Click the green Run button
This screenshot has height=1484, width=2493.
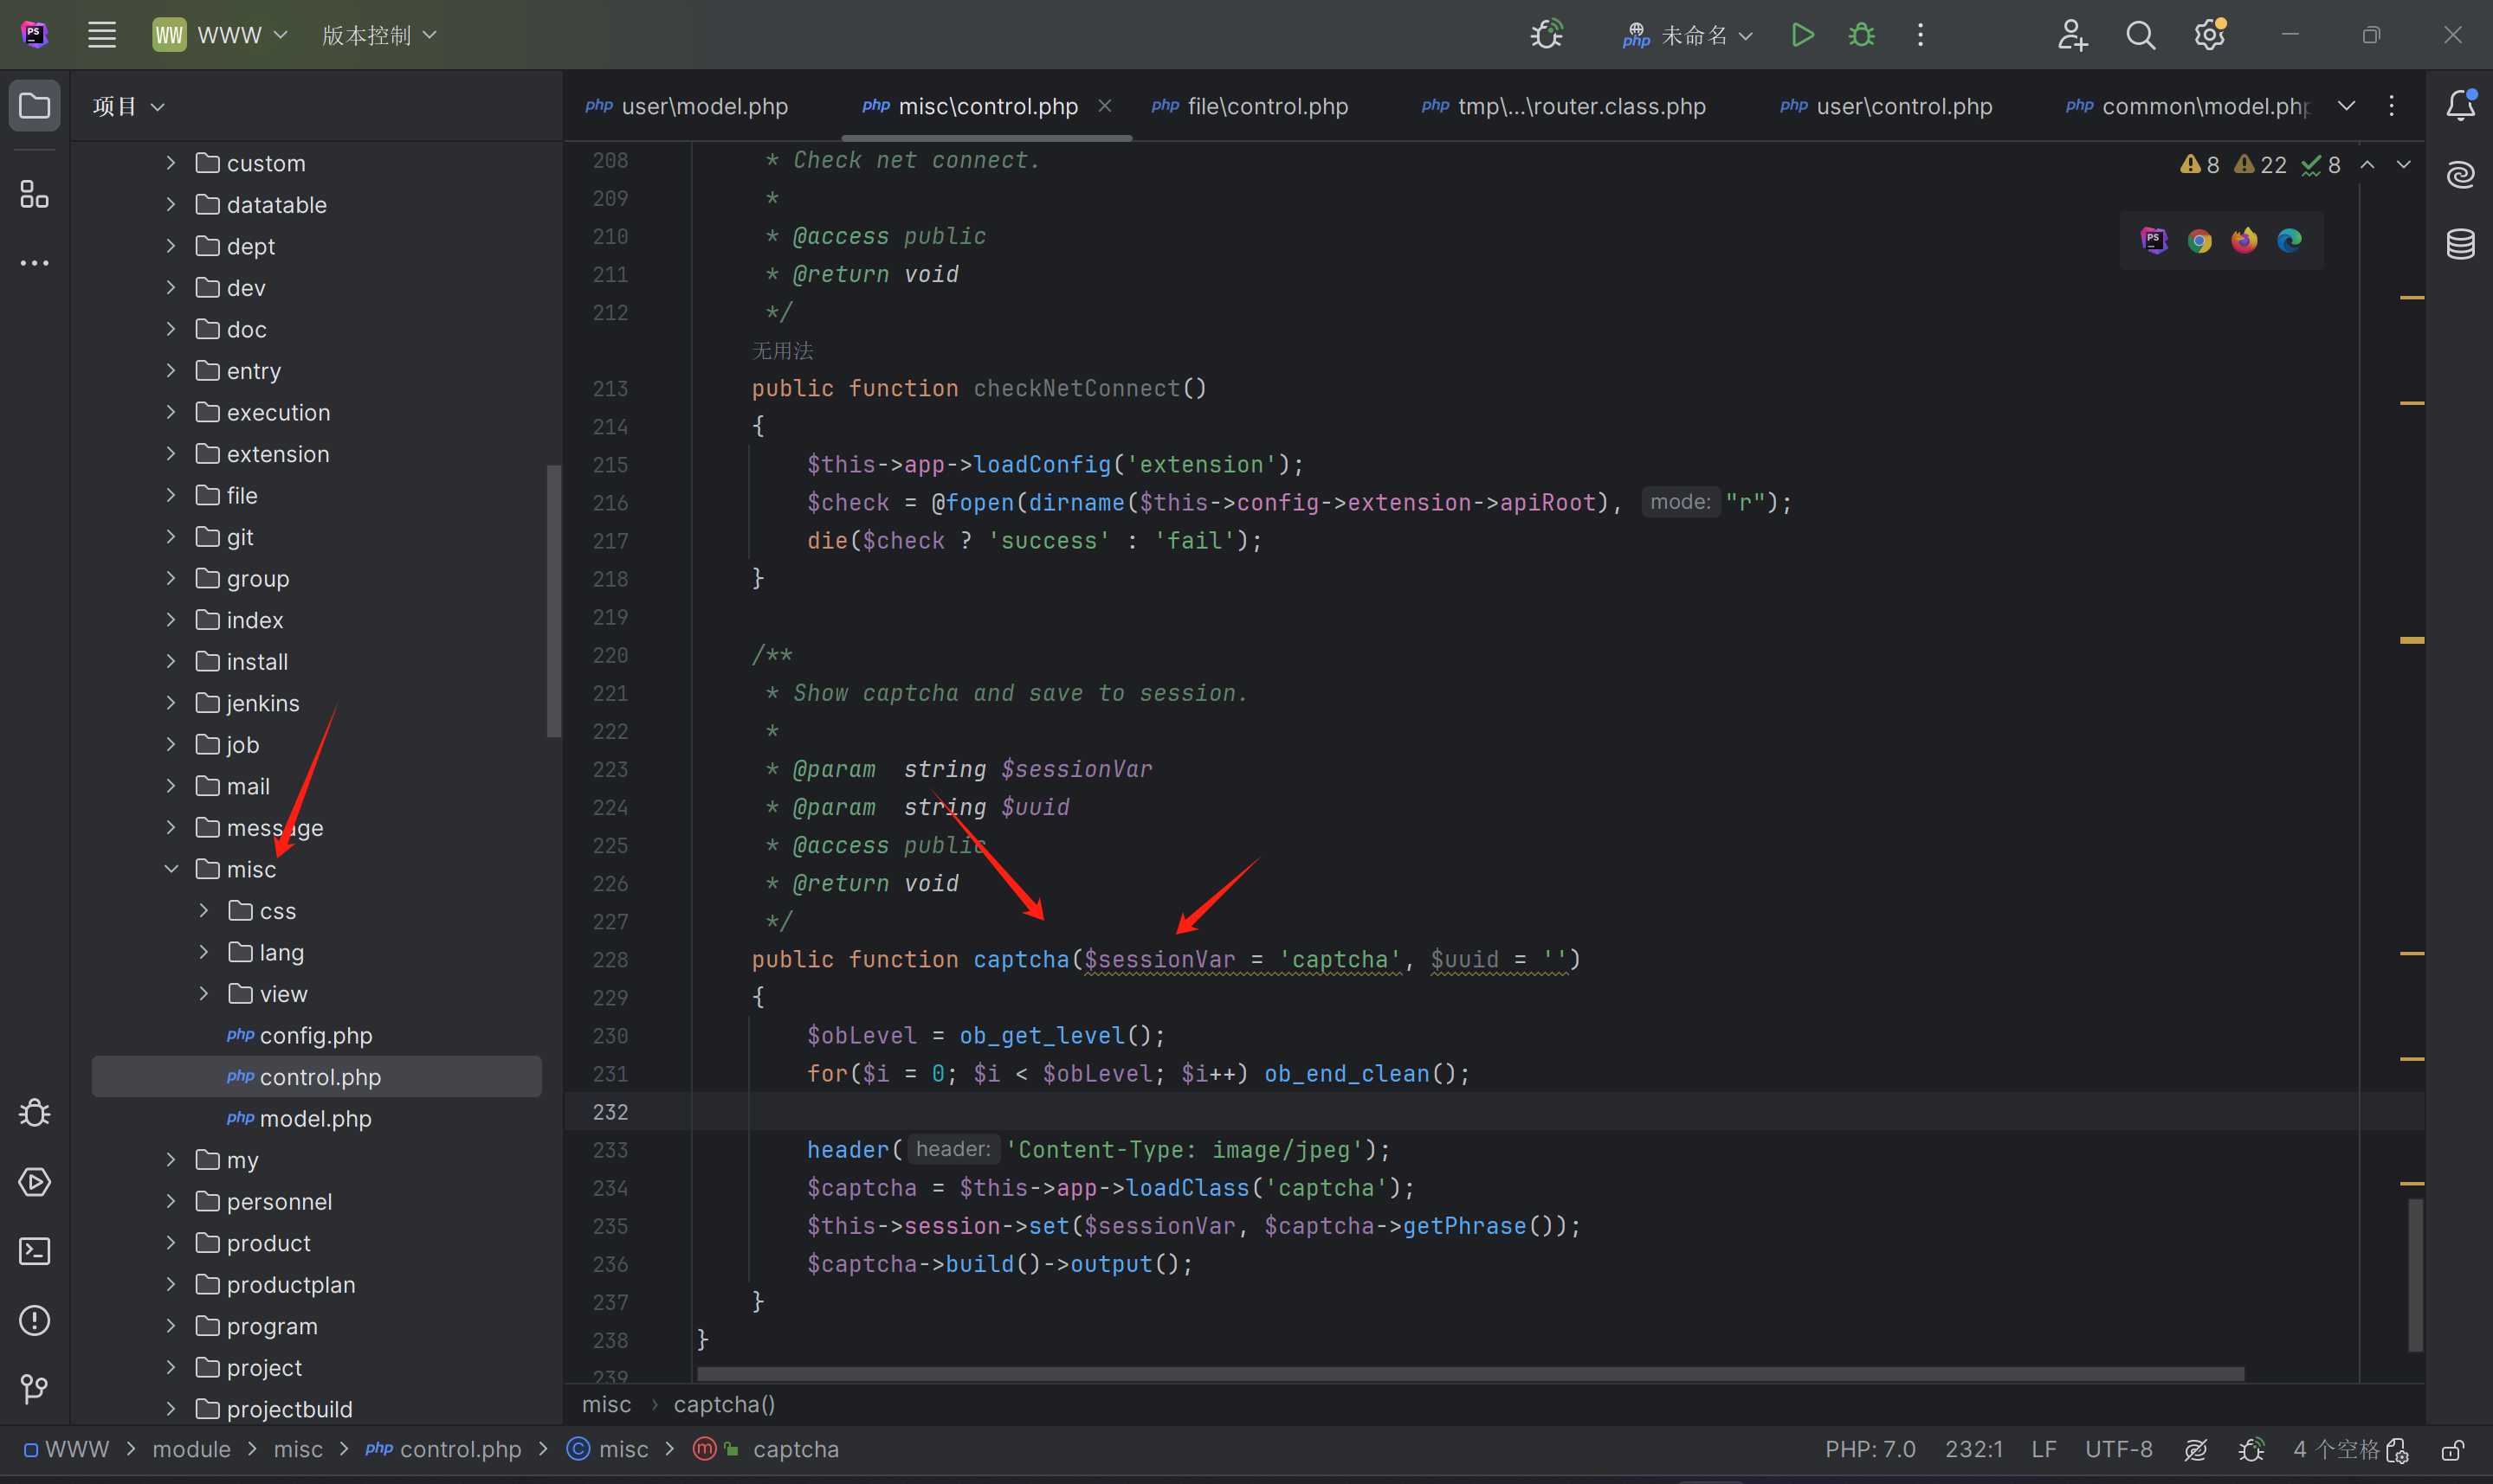click(1802, 35)
